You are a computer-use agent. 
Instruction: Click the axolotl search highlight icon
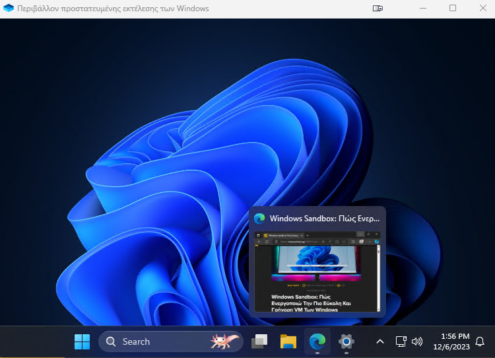point(225,341)
